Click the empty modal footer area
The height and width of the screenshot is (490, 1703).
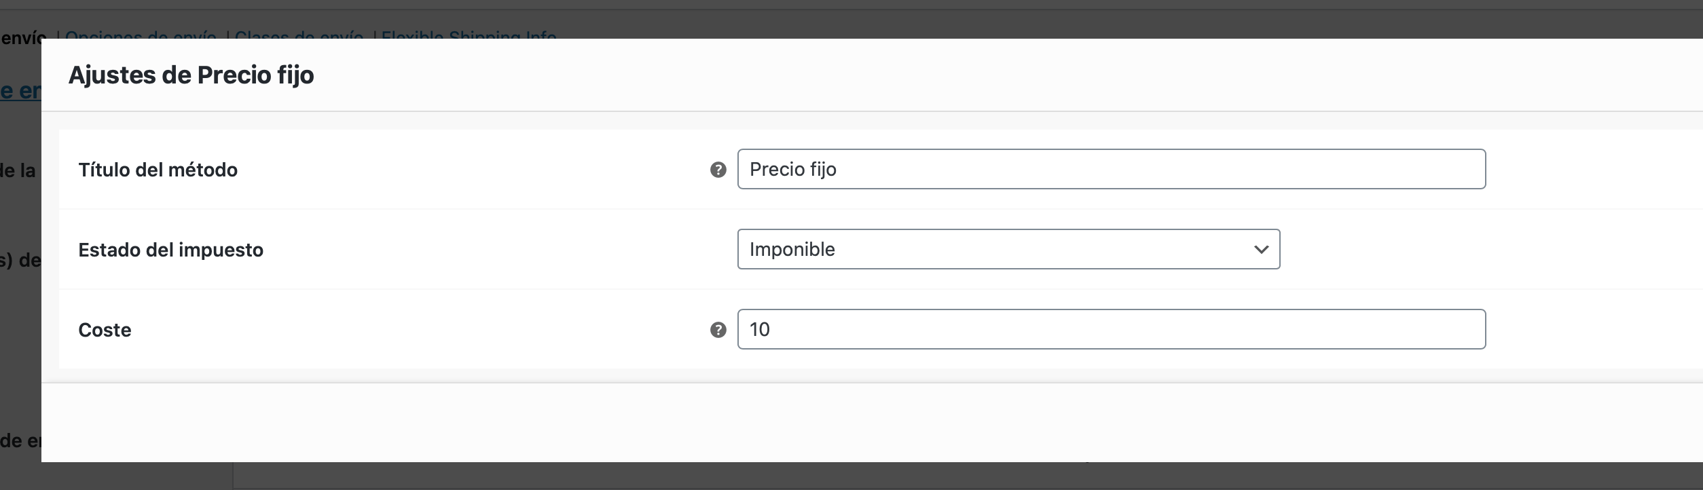click(872, 422)
